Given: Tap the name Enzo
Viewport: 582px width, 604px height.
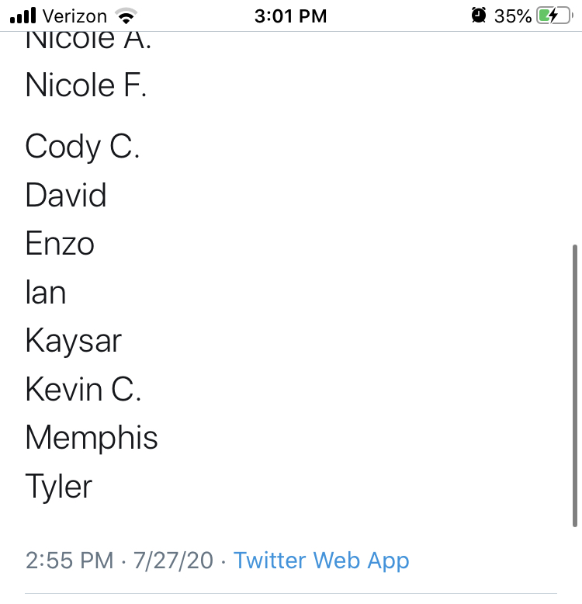Looking at the screenshot, I should click(60, 244).
